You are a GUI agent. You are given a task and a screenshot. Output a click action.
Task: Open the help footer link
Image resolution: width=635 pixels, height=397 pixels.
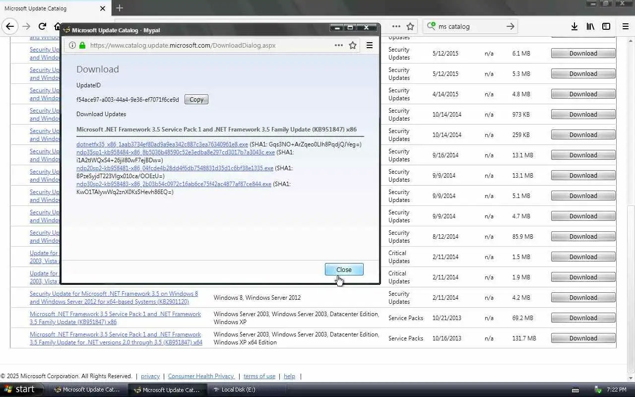289,376
